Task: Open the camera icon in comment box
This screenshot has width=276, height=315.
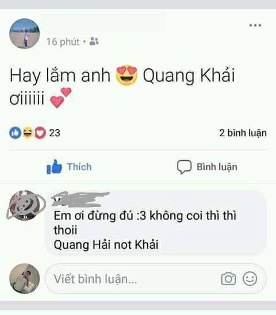Action: pyautogui.click(x=228, y=279)
